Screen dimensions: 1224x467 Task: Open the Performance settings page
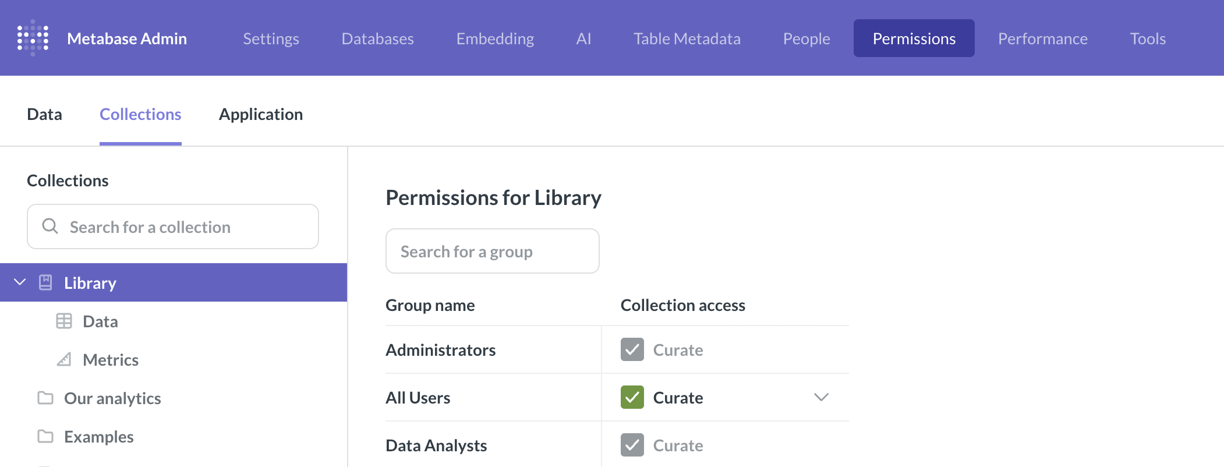(1042, 38)
